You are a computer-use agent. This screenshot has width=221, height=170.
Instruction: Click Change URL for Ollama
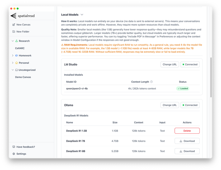click(170, 105)
